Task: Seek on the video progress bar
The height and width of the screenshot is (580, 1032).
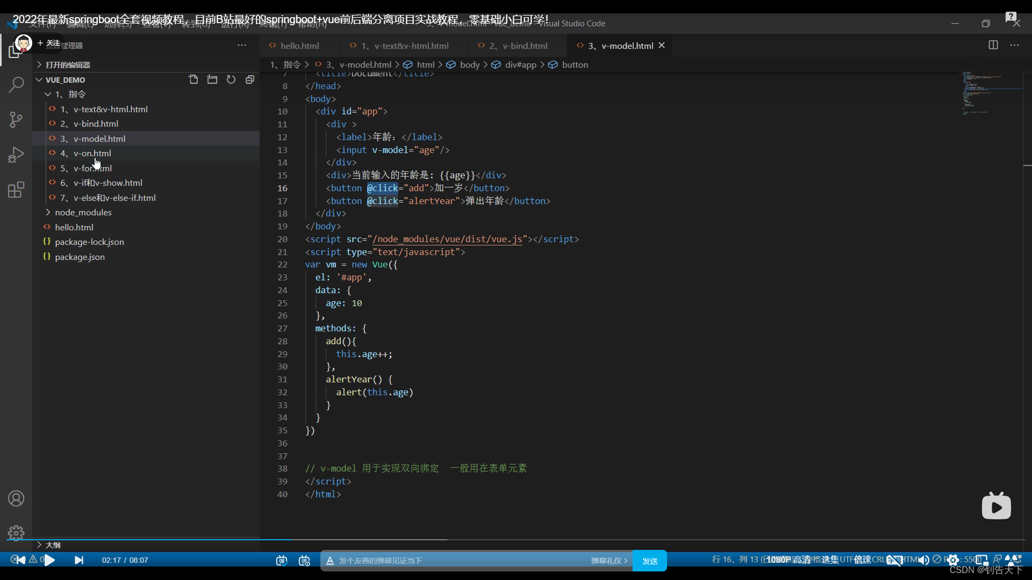Action: coord(516,539)
